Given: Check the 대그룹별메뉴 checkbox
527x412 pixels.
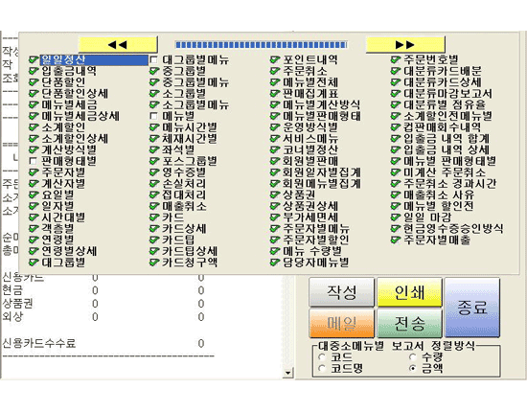Looking at the screenshot, I should (x=153, y=59).
